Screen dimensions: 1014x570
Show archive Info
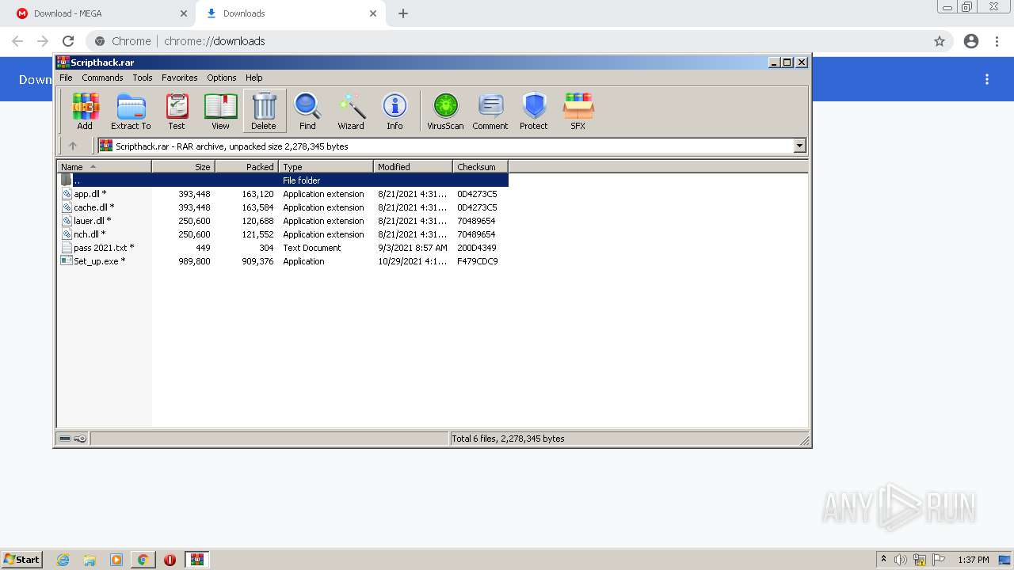[395, 111]
